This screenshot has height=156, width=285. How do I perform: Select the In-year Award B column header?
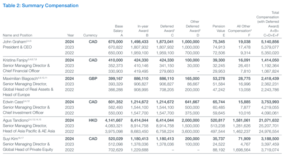[x=143, y=31]
